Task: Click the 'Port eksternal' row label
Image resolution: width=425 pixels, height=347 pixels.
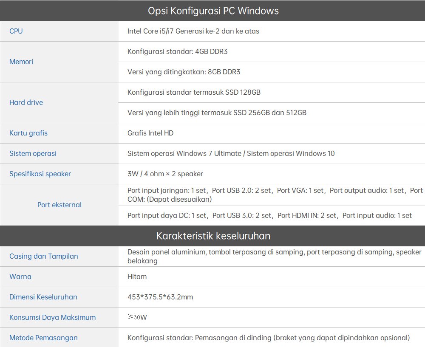Action: coord(59,205)
